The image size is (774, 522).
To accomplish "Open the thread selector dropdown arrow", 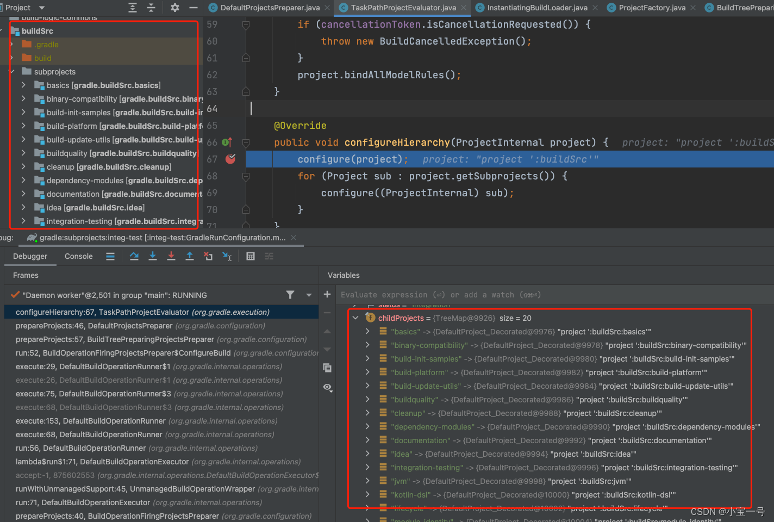I will click(309, 295).
